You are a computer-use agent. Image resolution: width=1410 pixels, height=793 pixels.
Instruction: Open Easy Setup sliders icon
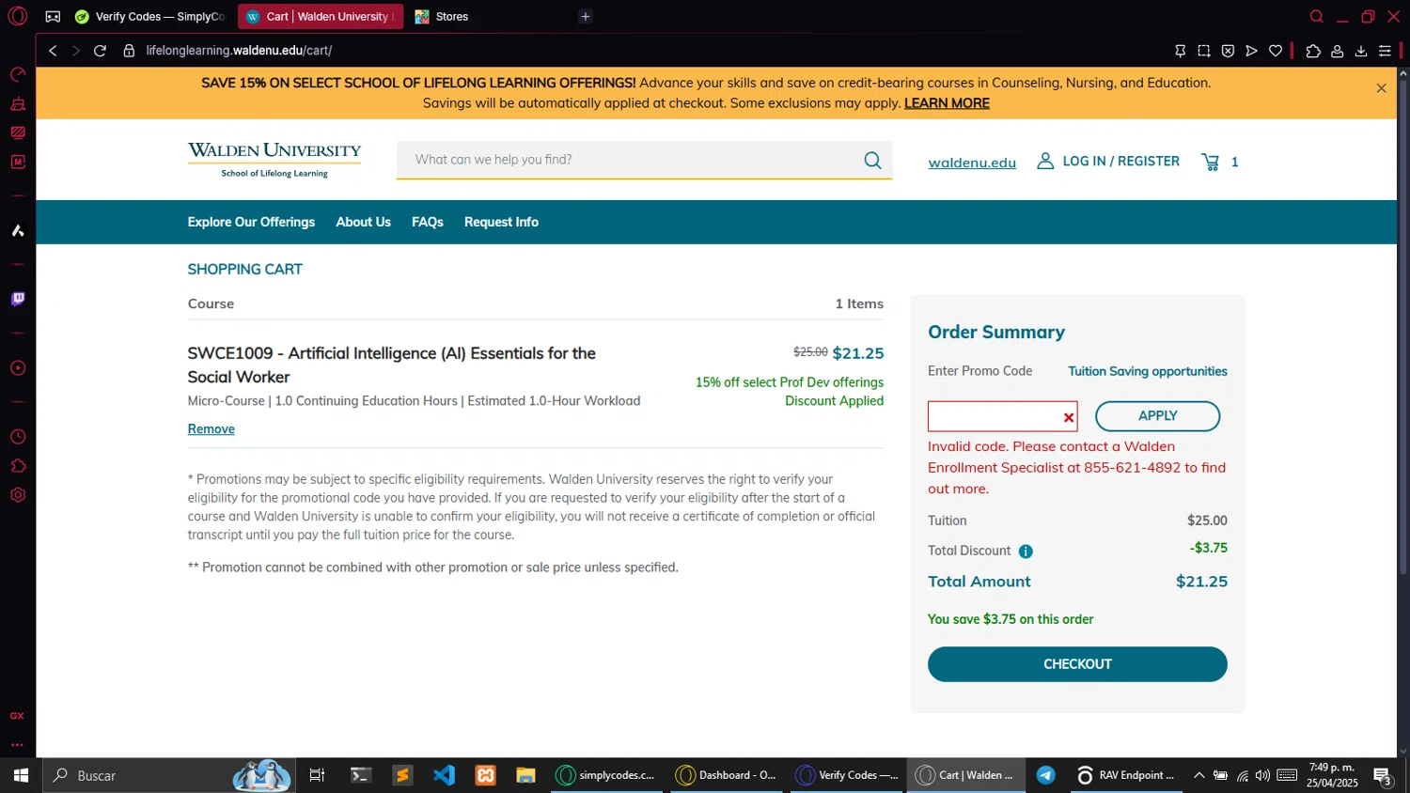pos(1385,51)
